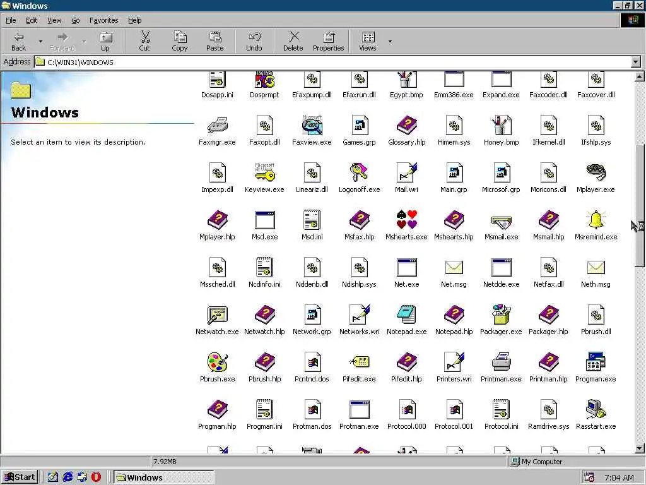Open the Mshearts.exe card game icon
The width and height of the screenshot is (646, 485).
(x=407, y=219)
